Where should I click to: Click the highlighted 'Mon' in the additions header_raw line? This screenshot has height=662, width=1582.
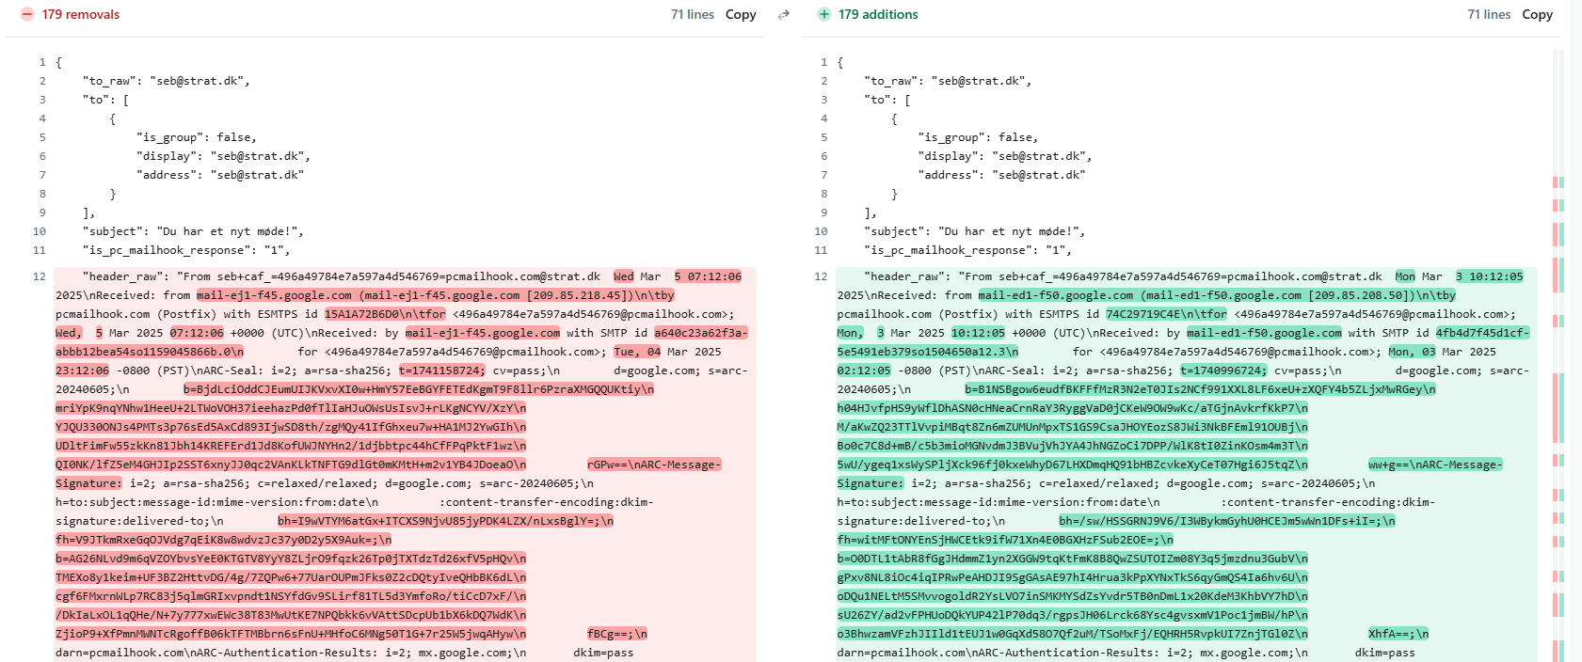(1405, 276)
